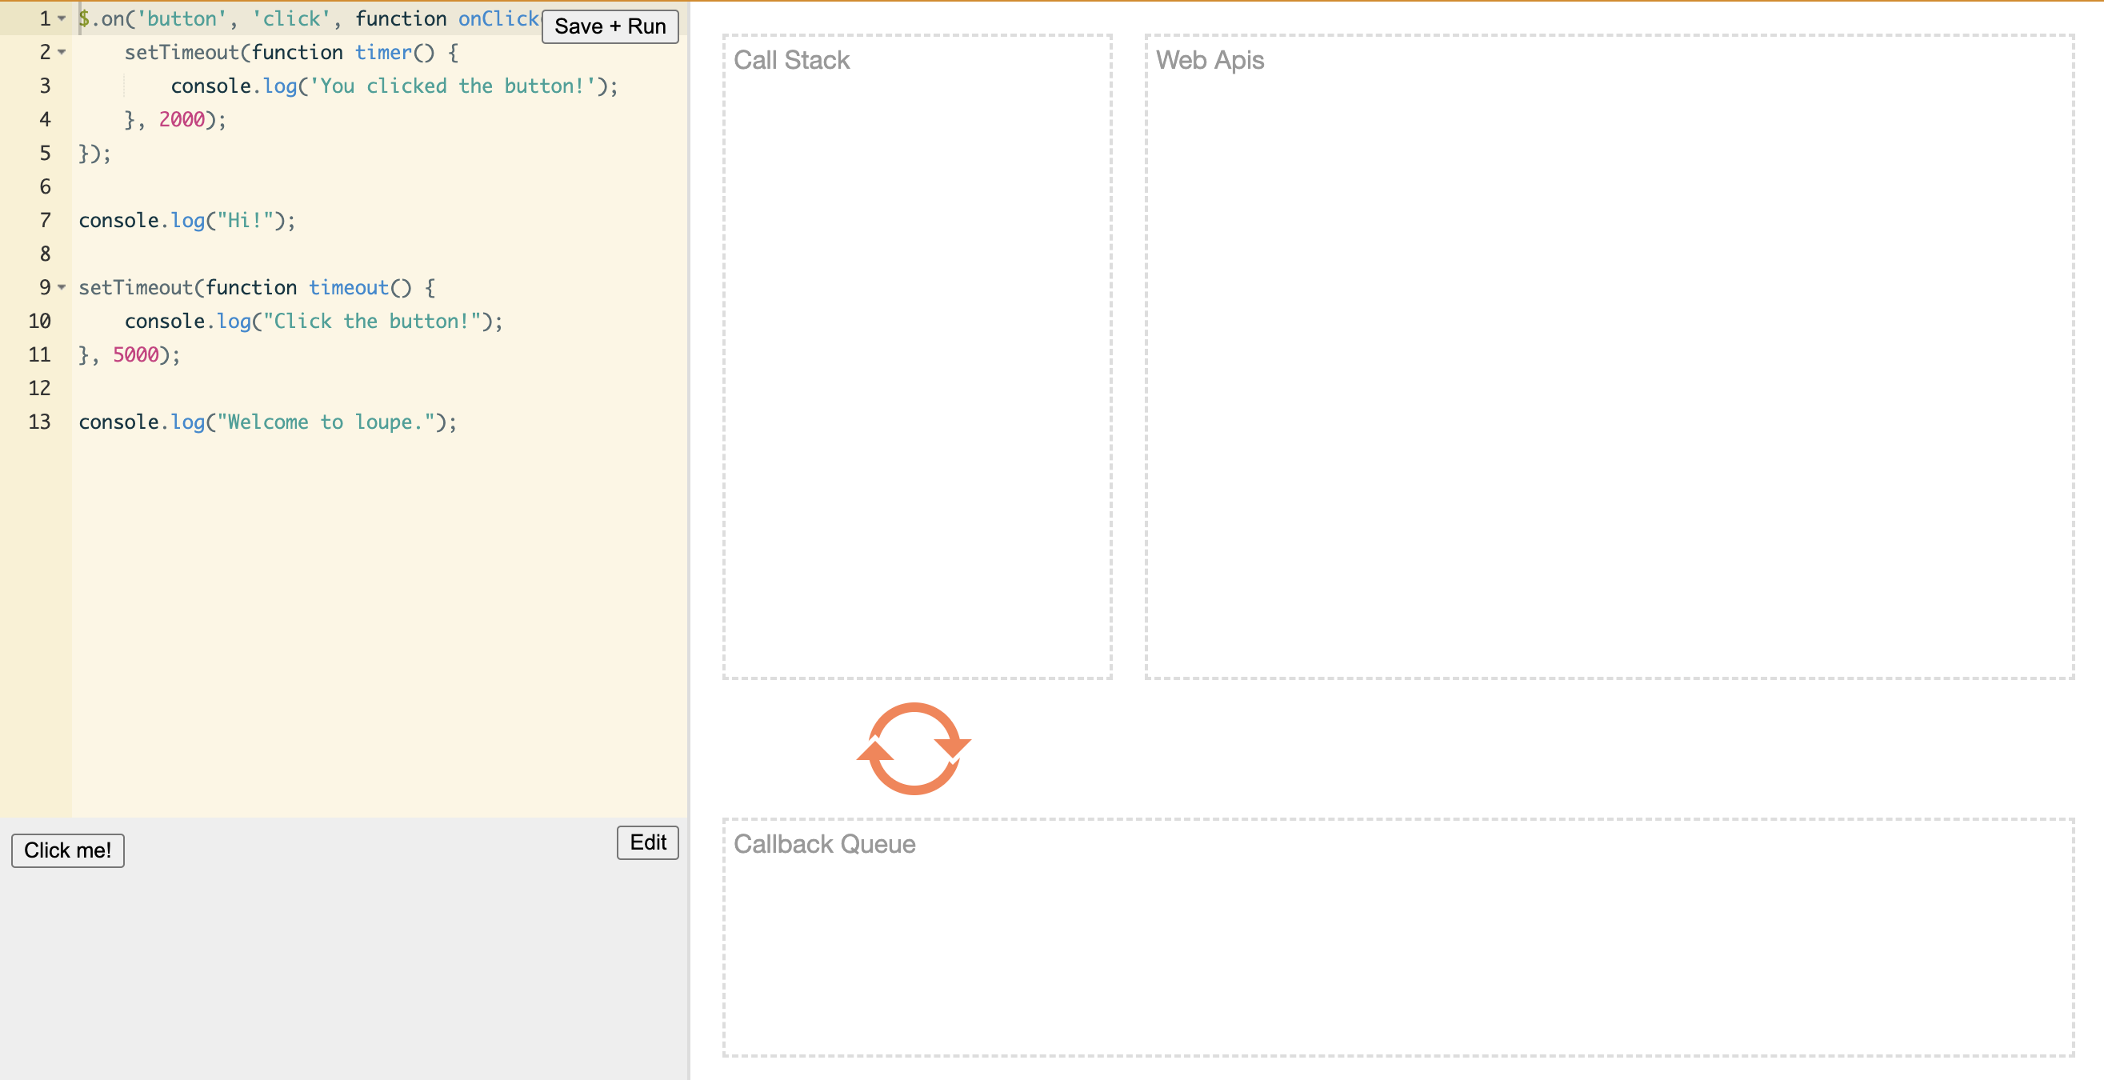2104x1080 pixels.
Task: Collapse the fold arrow on line 2
Action: (62, 52)
